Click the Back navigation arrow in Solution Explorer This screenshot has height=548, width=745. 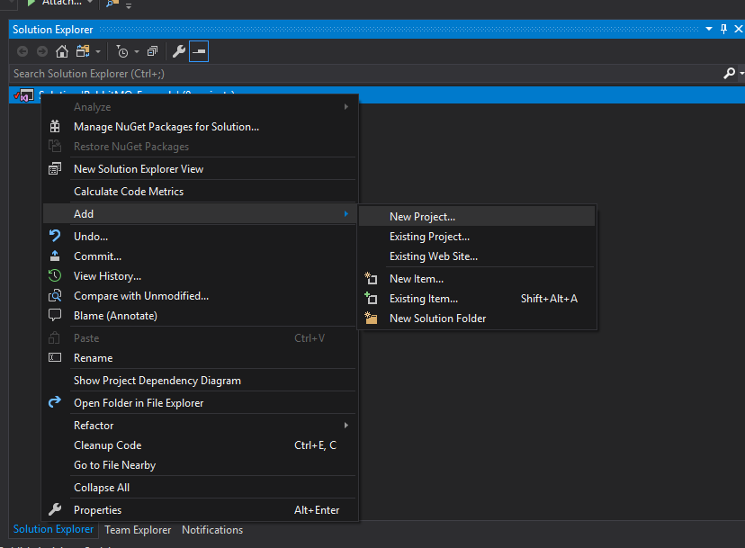tap(21, 51)
